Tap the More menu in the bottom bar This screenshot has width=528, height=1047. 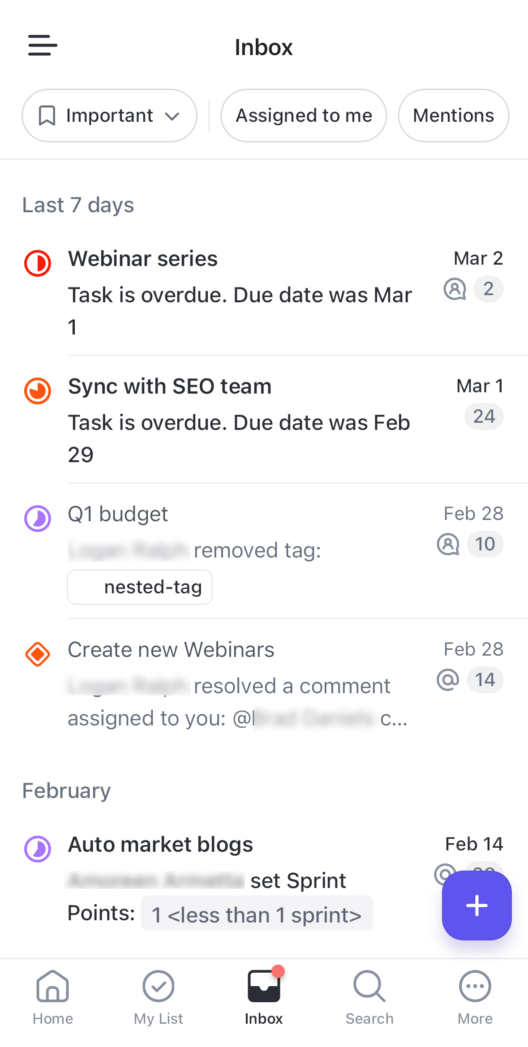tap(475, 996)
